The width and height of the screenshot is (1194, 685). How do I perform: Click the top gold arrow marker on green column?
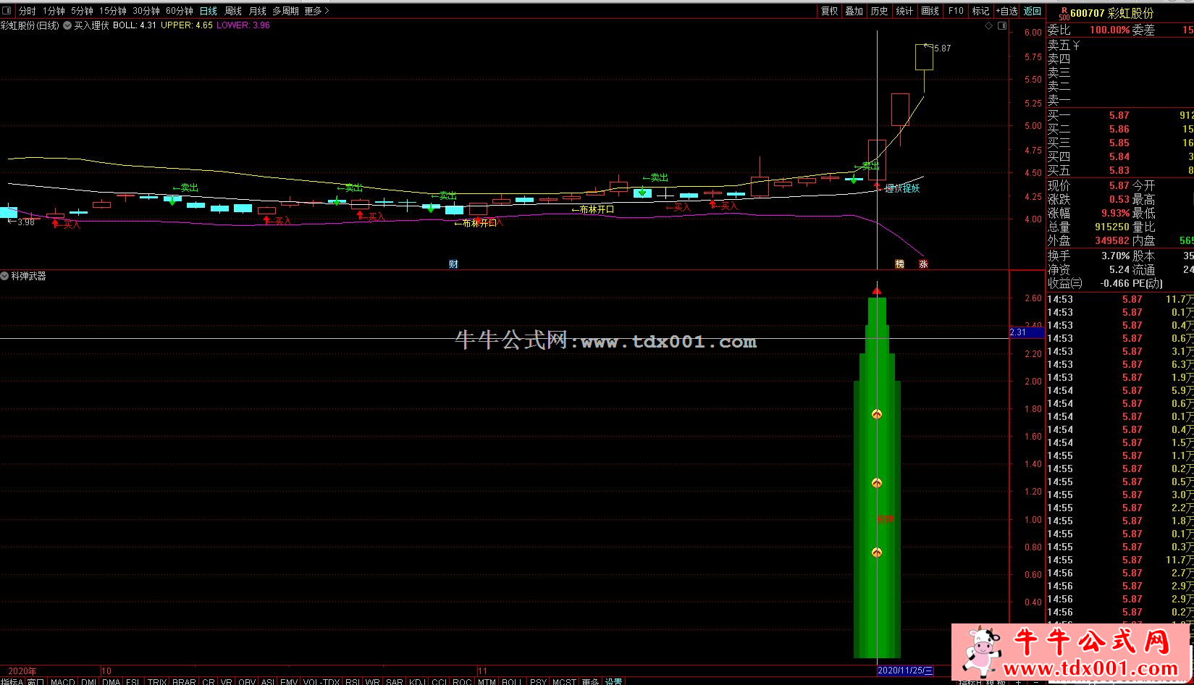[877, 414]
